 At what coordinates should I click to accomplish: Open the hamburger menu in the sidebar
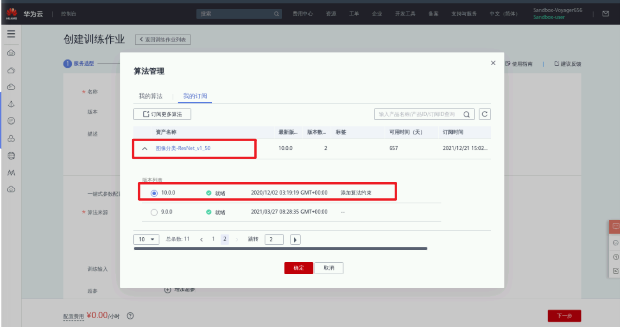point(11,34)
